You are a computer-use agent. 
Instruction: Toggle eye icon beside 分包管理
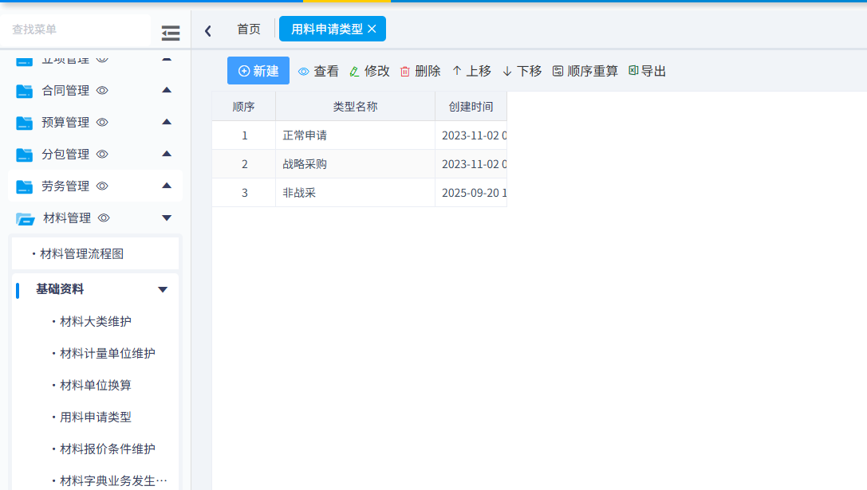(102, 154)
